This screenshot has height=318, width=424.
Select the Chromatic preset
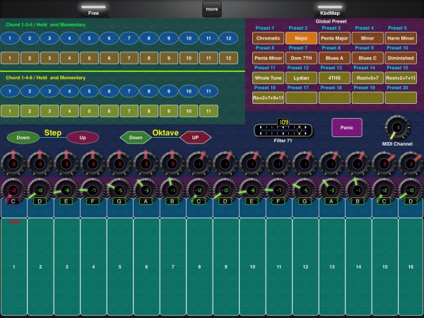pos(269,38)
